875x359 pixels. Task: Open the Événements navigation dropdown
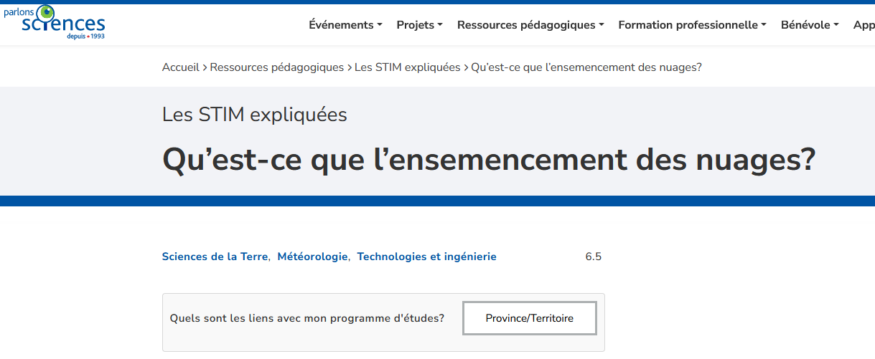click(x=345, y=25)
